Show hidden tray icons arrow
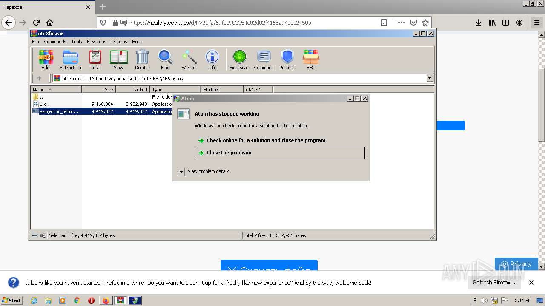This screenshot has height=306, width=545. tap(475, 300)
